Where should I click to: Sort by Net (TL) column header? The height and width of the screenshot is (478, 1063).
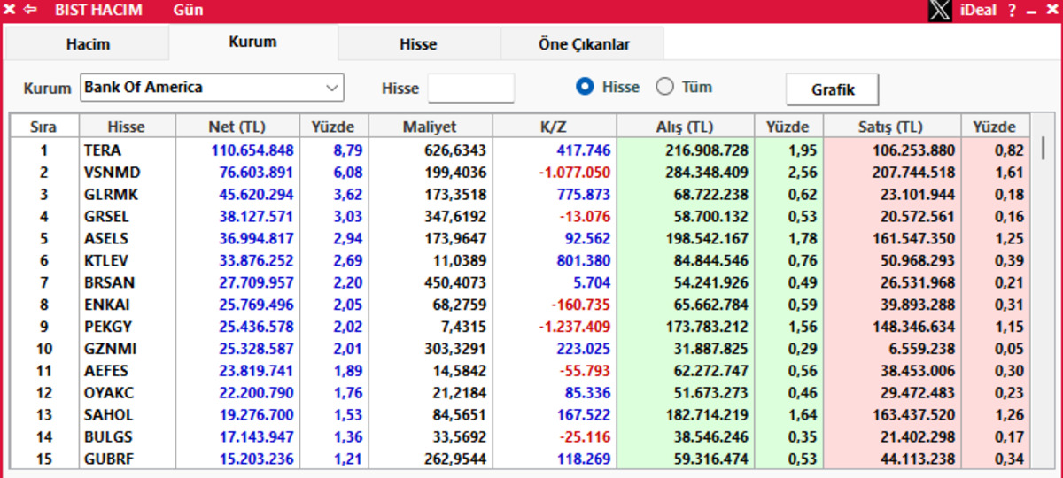237,127
